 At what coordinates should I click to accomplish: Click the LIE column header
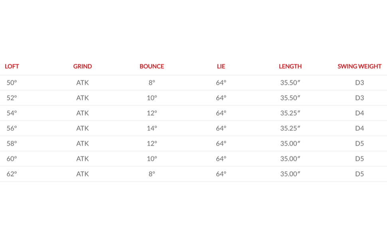pyautogui.click(x=221, y=67)
